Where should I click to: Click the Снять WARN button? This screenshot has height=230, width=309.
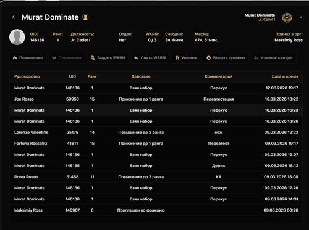[x=150, y=58]
